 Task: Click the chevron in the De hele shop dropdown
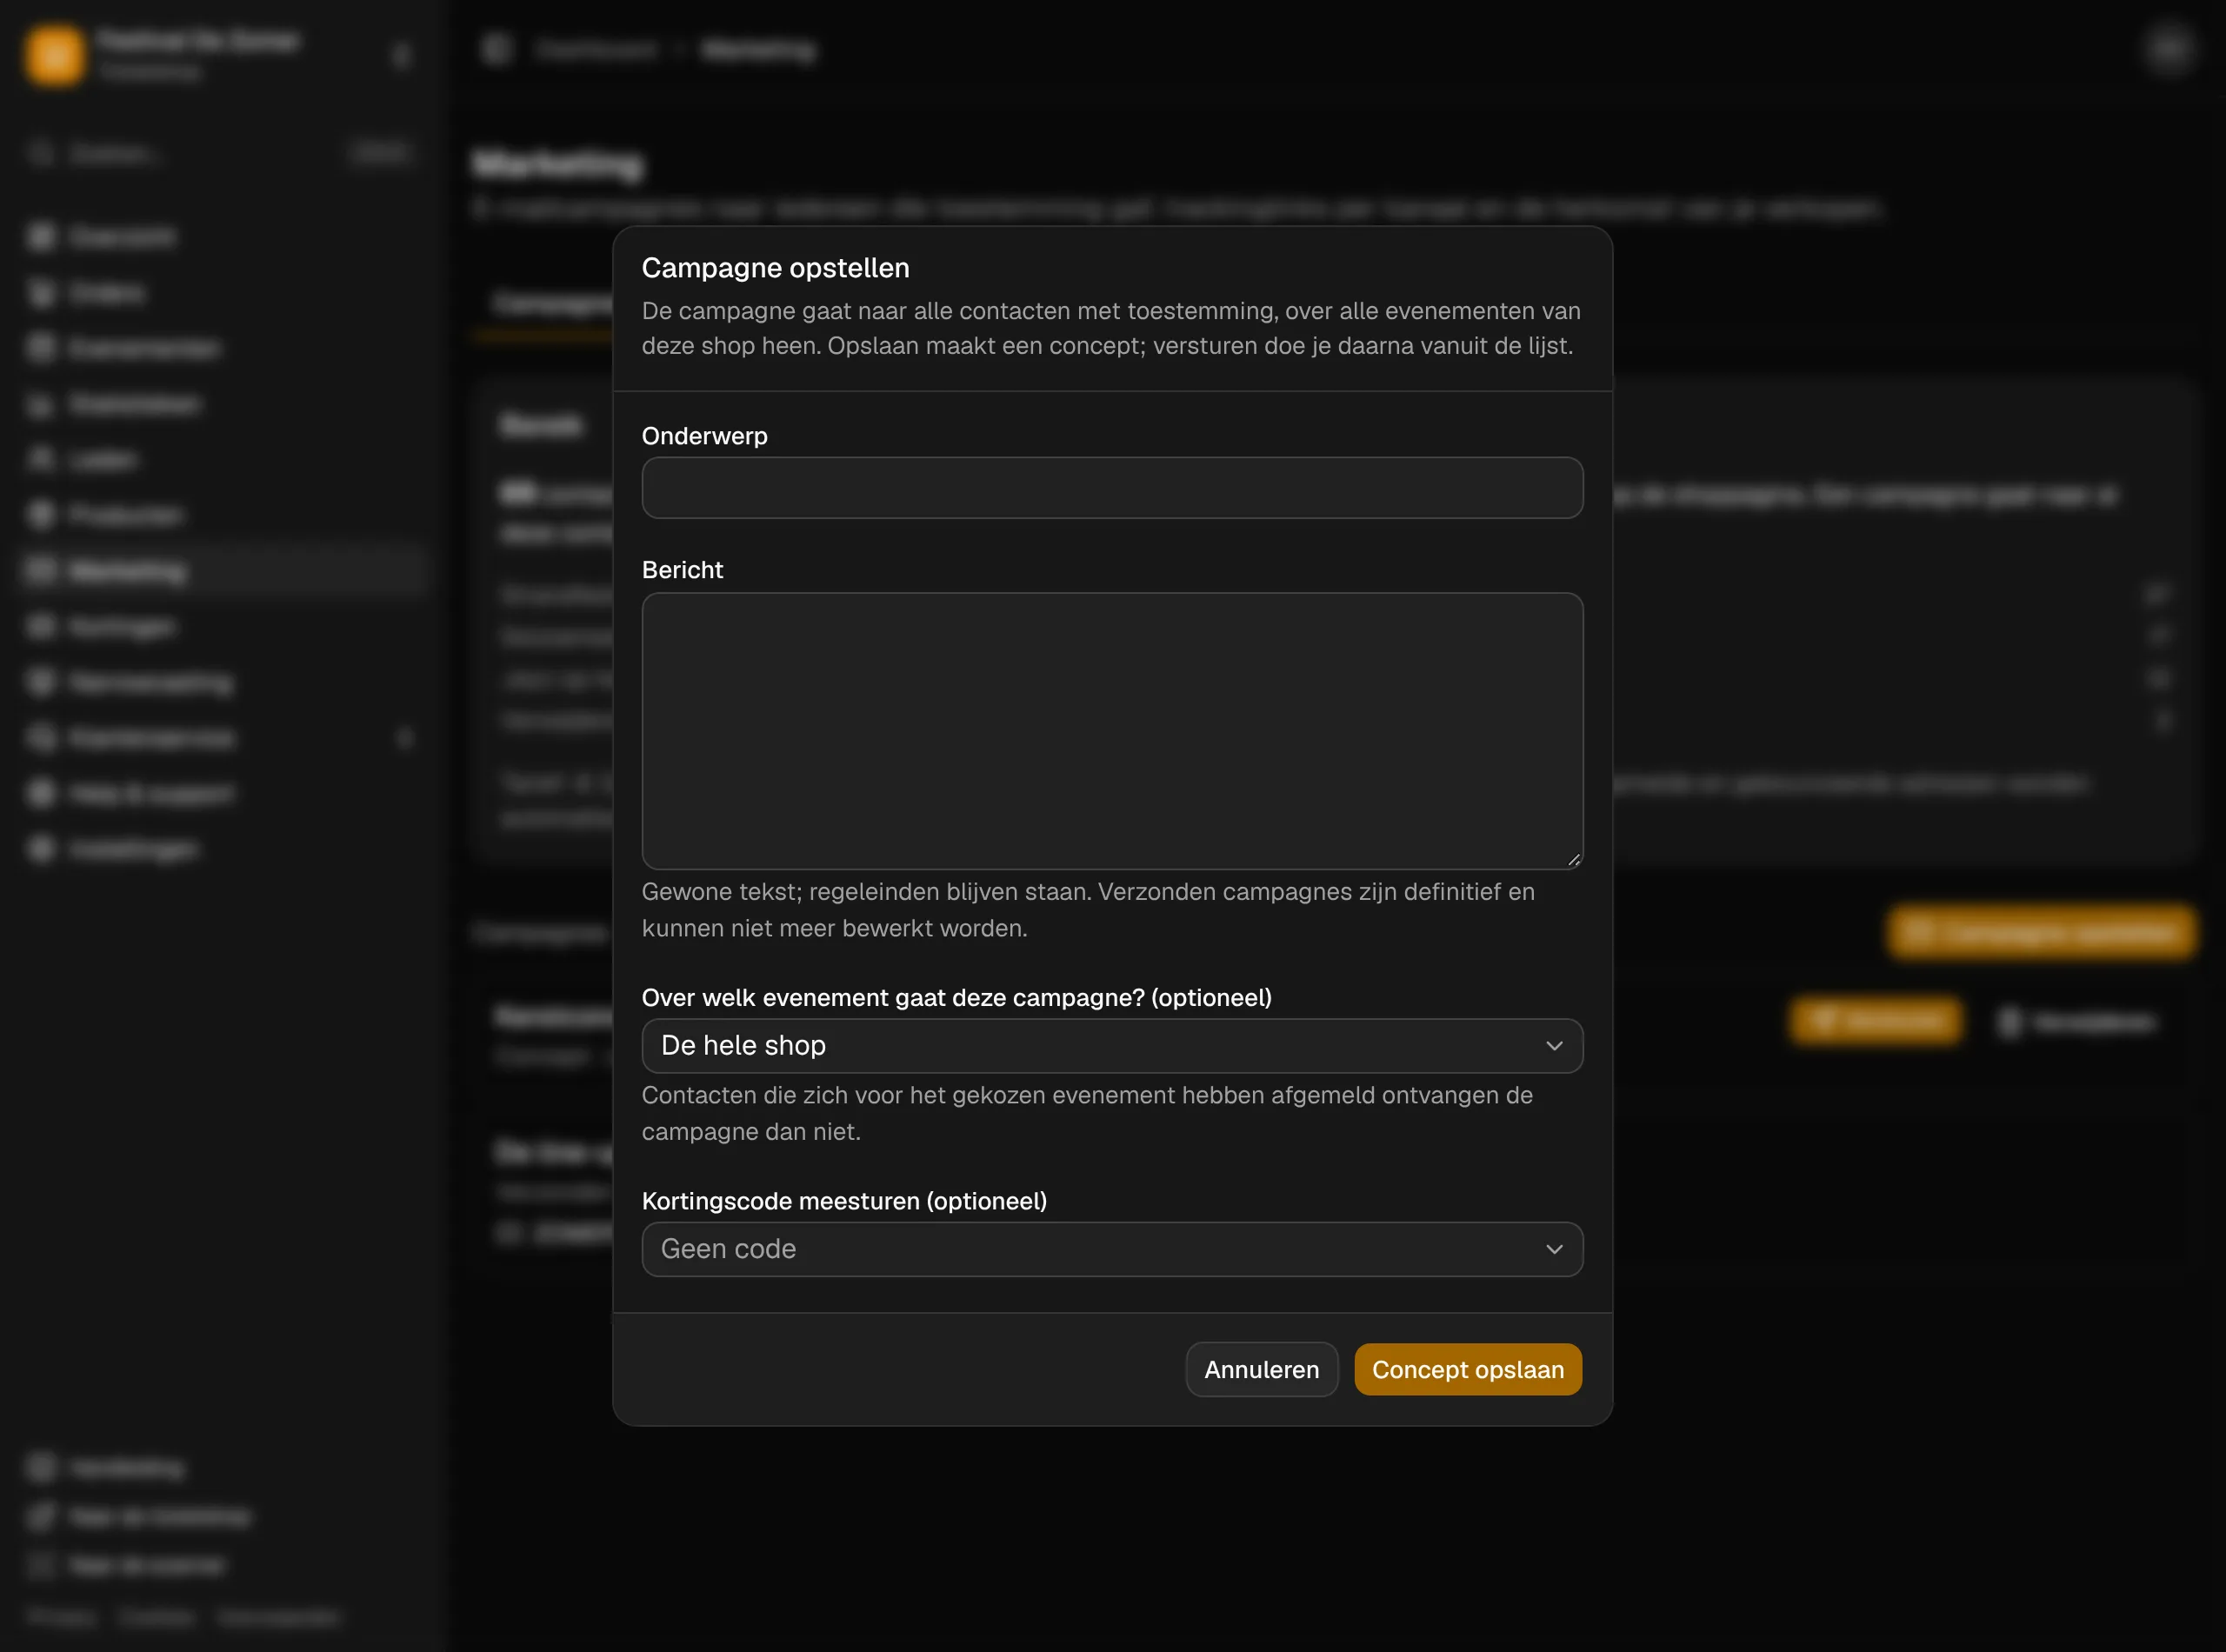1554,1045
